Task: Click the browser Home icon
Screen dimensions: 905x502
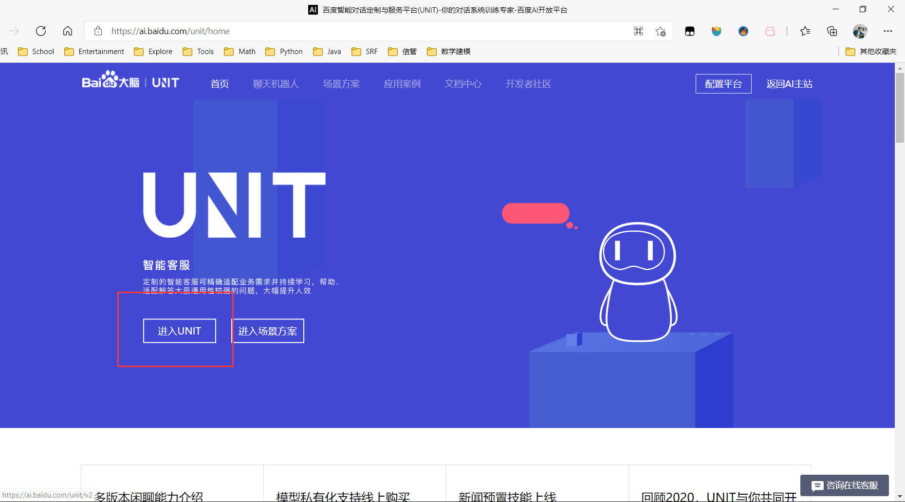Action: [x=68, y=31]
